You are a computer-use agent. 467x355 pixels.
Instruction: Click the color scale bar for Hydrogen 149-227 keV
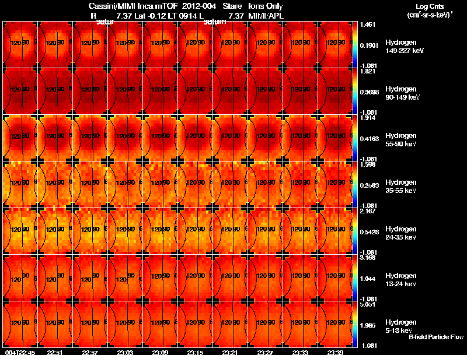355,45
